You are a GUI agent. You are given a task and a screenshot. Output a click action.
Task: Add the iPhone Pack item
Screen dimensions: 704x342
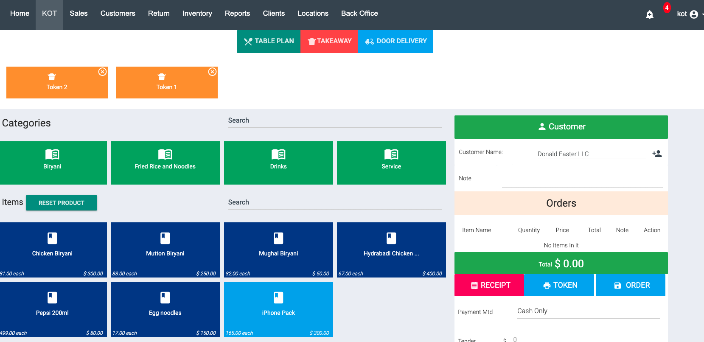(278, 309)
